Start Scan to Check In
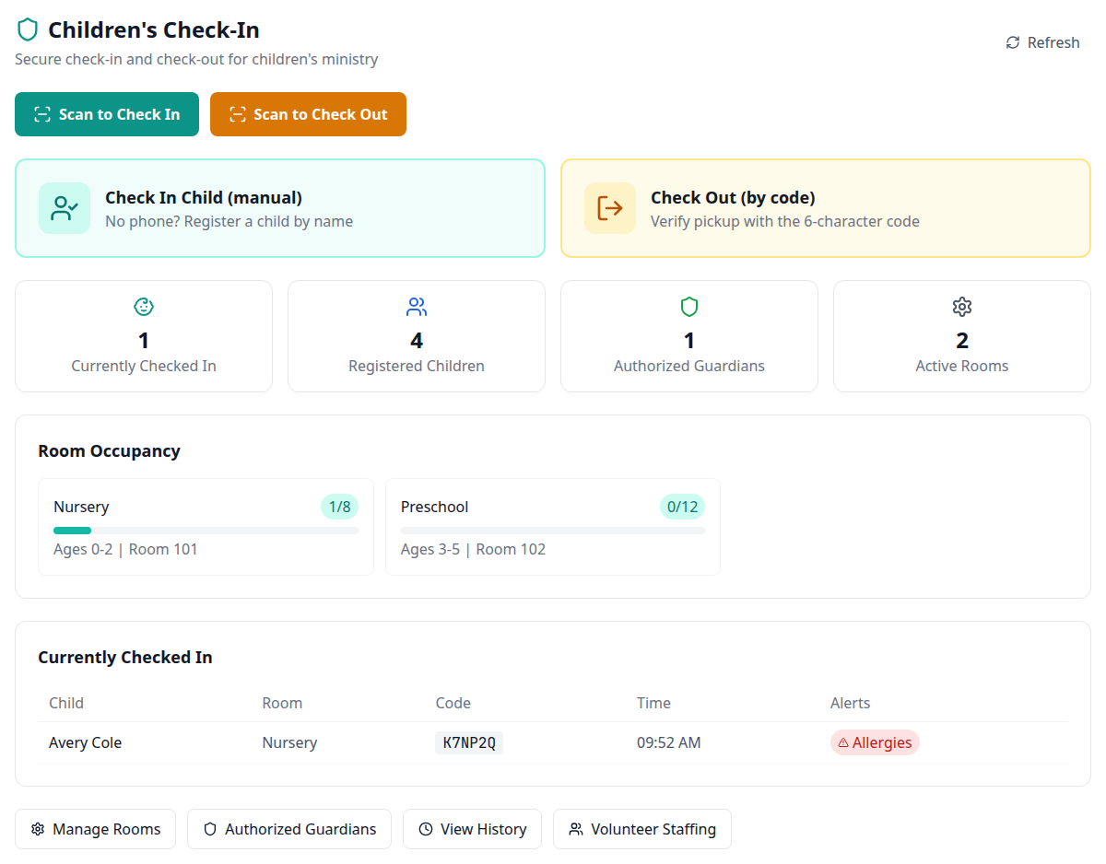 tap(107, 114)
